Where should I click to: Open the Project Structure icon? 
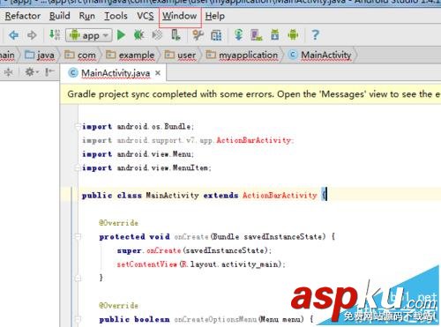click(216, 35)
